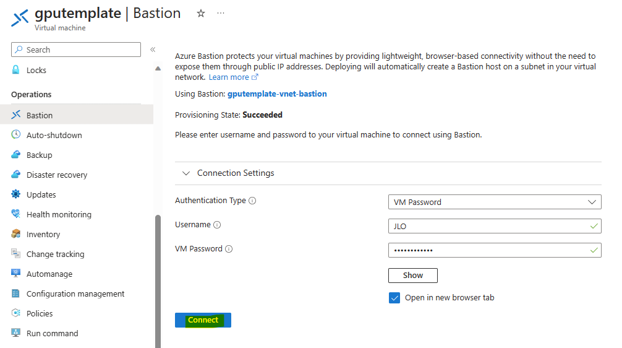Click the Operations section heading
Viewport: 622px width, 348px height.
click(x=32, y=95)
